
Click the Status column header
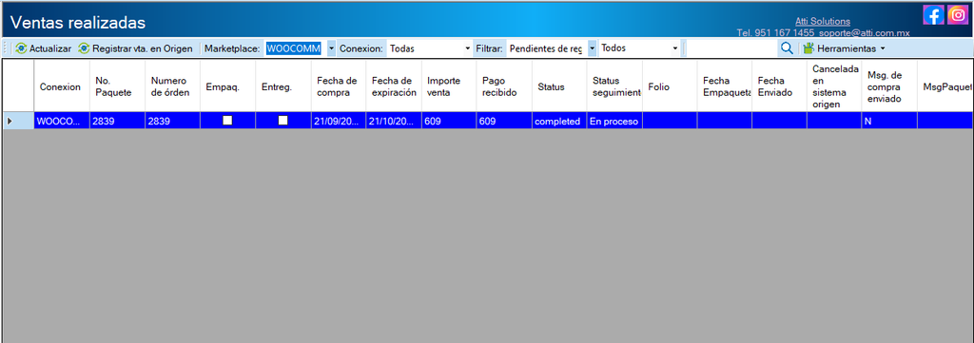[x=559, y=86]
